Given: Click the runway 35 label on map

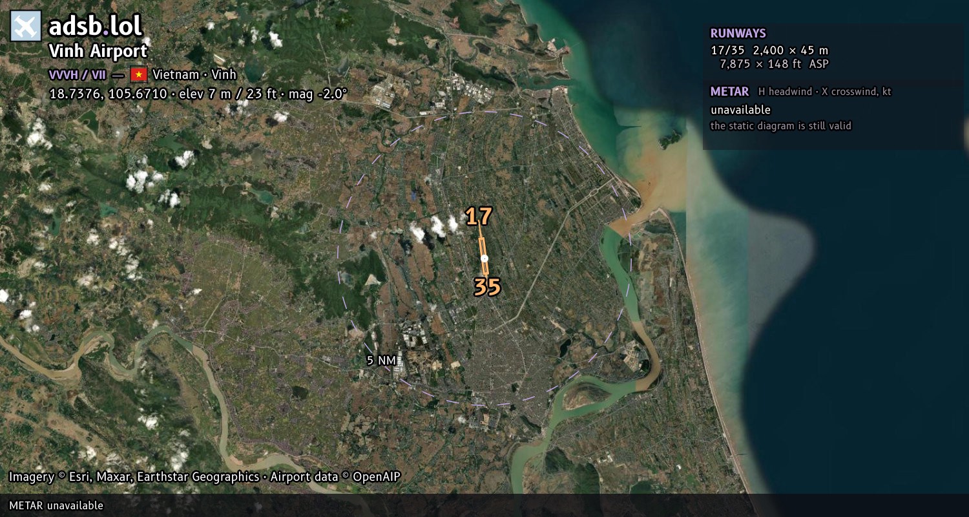Looking at the screenshot, I should (487, 287).
